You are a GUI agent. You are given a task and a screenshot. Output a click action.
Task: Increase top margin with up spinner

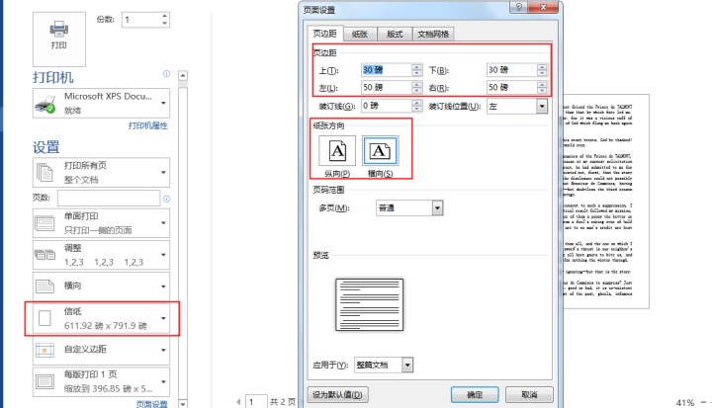417,67
